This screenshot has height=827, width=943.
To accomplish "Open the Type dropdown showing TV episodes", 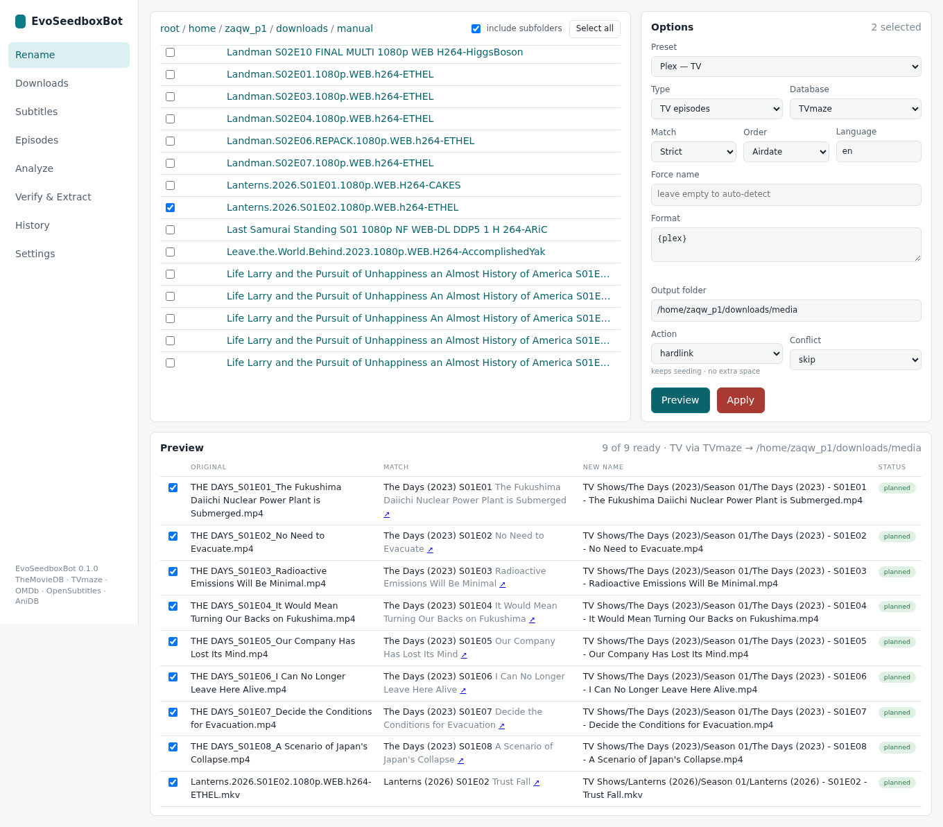I will 716,109.
